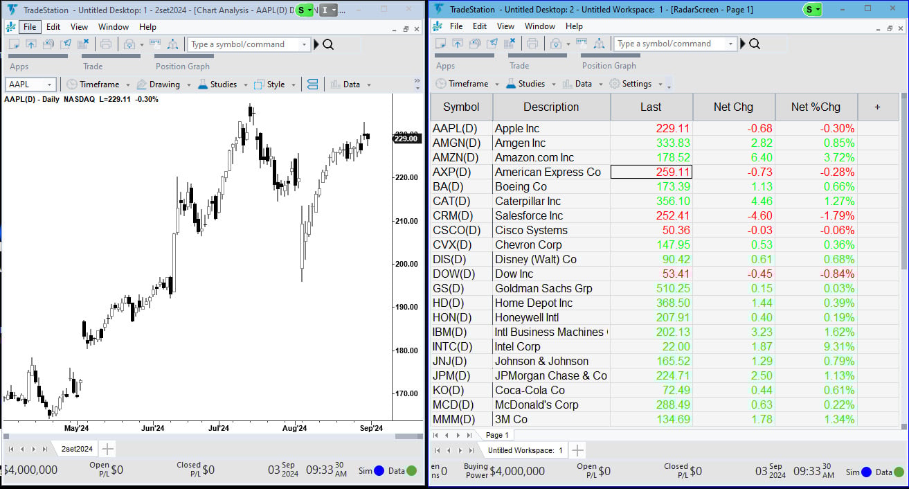Click the stacked cards icon in the chart toolbar
Viewport: 909px width, 489px height.
coord(48,44)
